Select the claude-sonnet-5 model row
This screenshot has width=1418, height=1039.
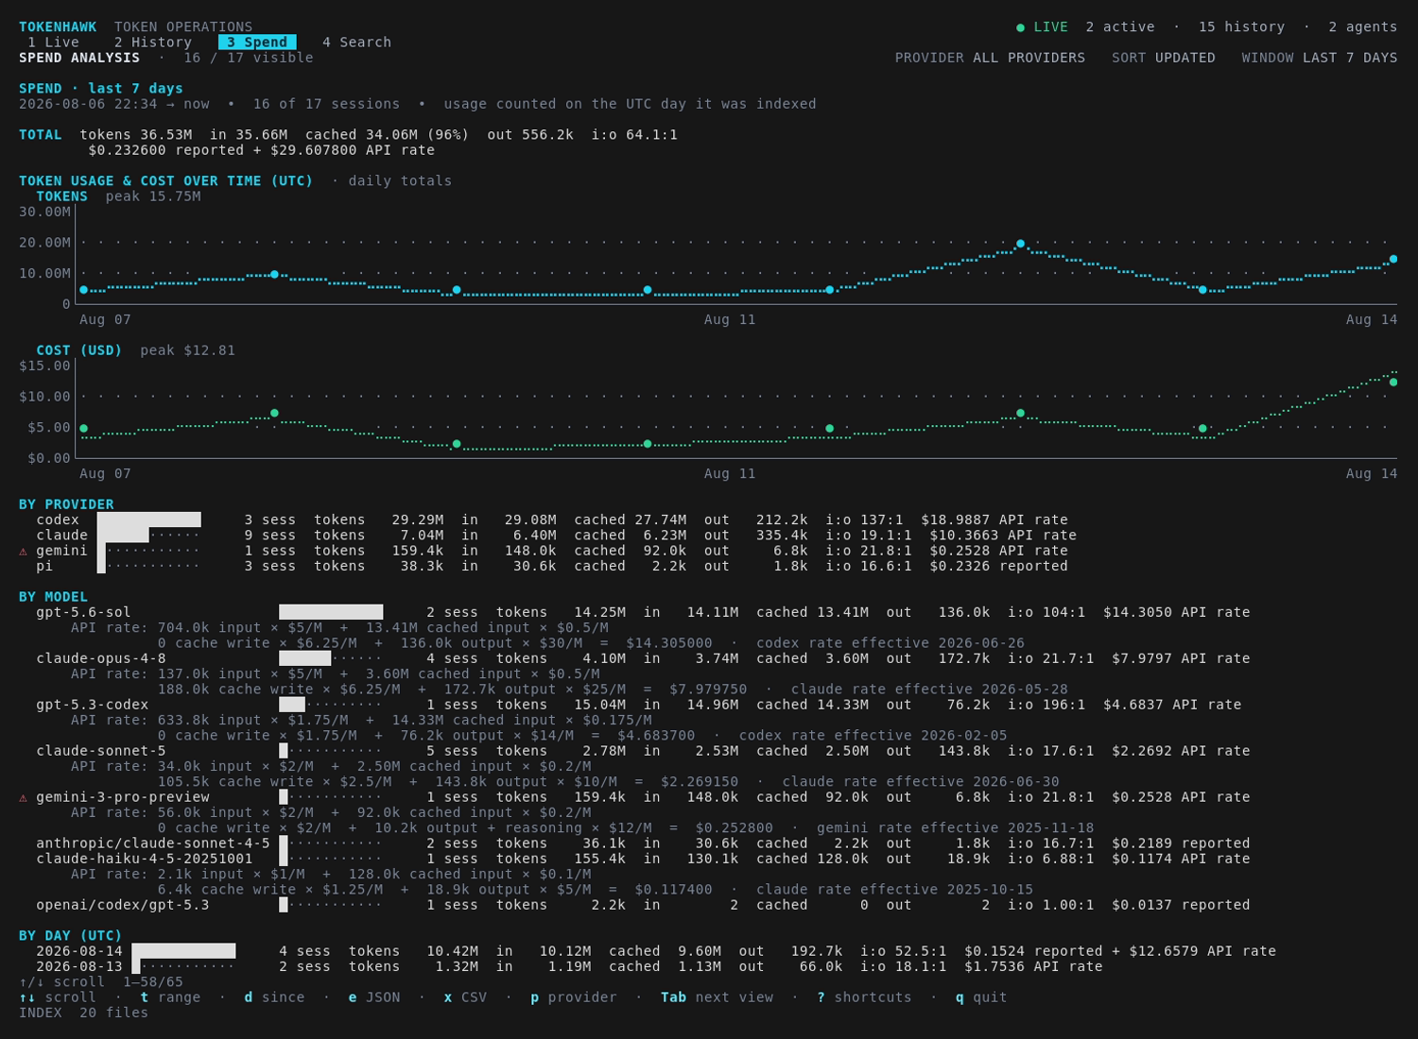click(x=643, y=752)
